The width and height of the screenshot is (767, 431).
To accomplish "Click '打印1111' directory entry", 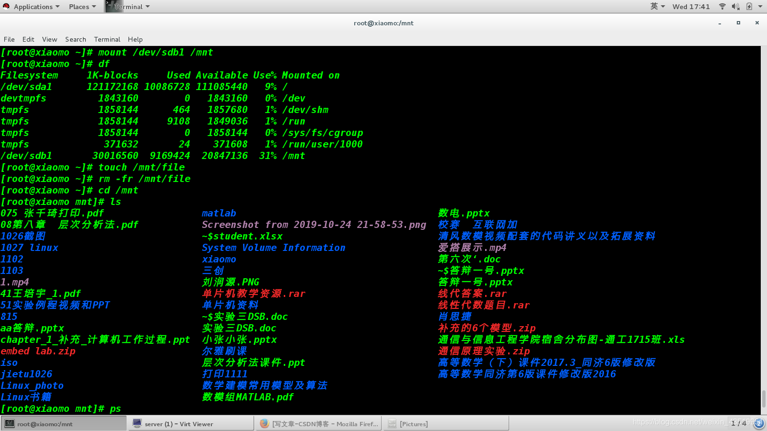I will point(225,374).
